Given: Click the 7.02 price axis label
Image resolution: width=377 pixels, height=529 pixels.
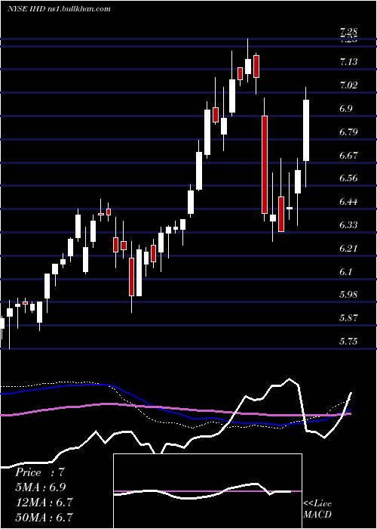Looking at the screenshot, I should point(348,85).
